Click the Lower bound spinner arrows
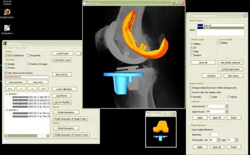This screenshot has width=250, height=155. click(x=227, y=106)
